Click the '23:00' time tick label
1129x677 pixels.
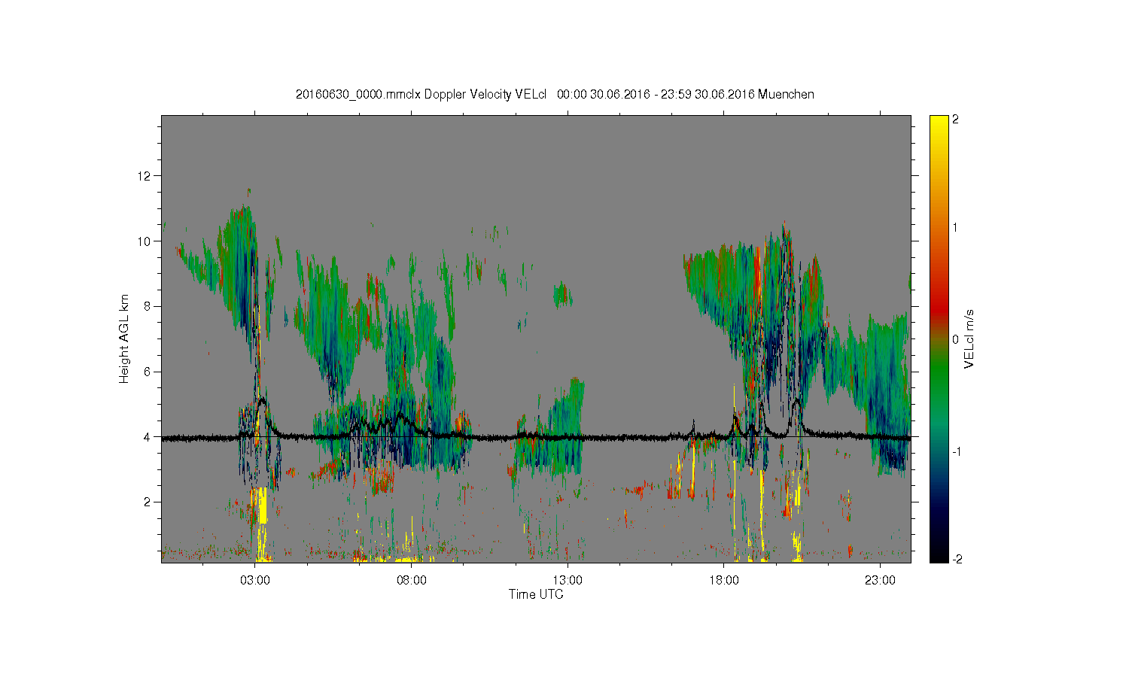point(880,581)
